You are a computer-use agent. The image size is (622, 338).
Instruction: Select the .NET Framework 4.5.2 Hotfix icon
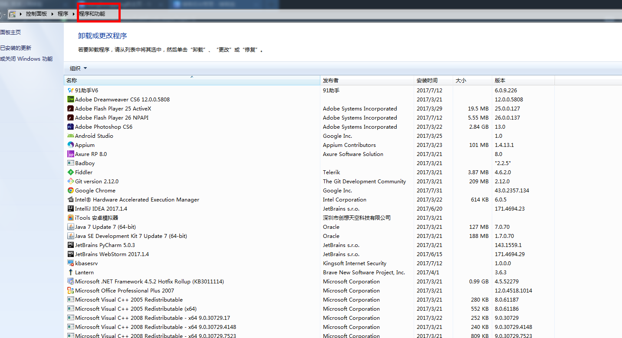point(71,281)
